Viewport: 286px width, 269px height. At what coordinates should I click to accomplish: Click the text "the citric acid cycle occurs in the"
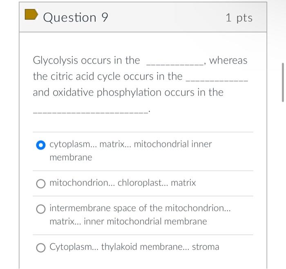click(x=107, y=76)
